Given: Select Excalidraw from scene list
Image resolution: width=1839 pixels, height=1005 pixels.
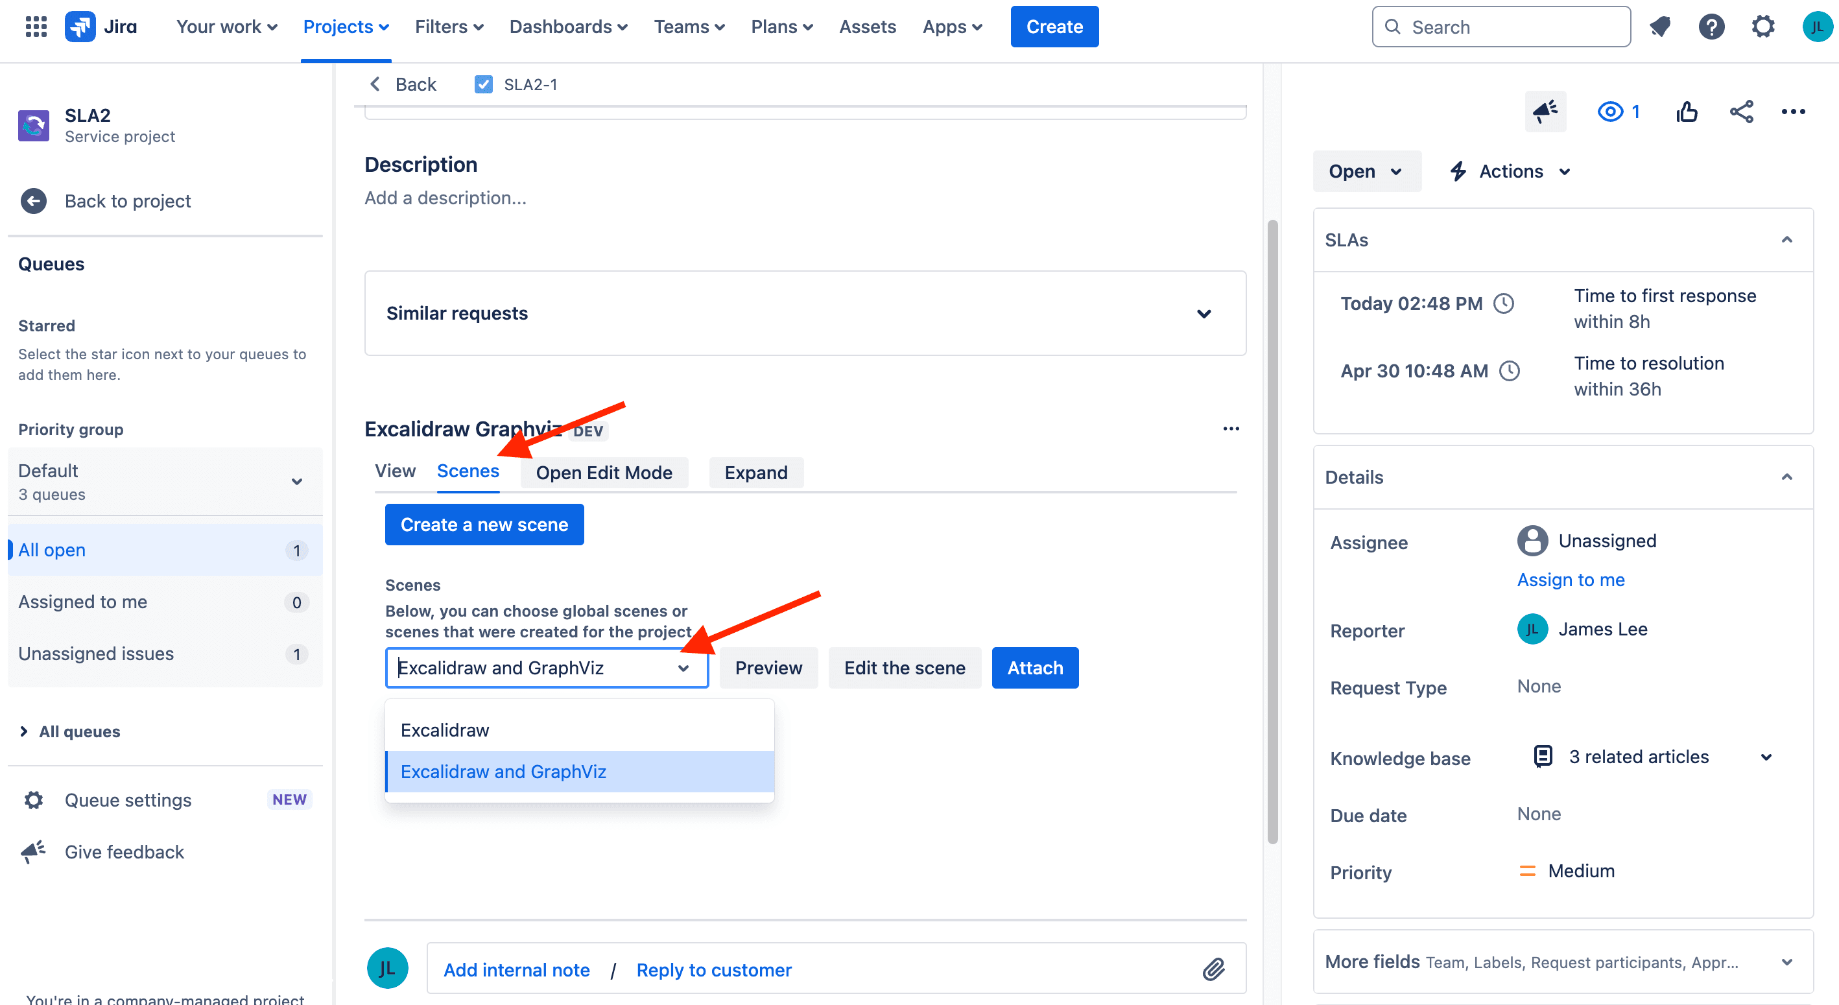Looking at the screenshot, I should click(579, 729).
